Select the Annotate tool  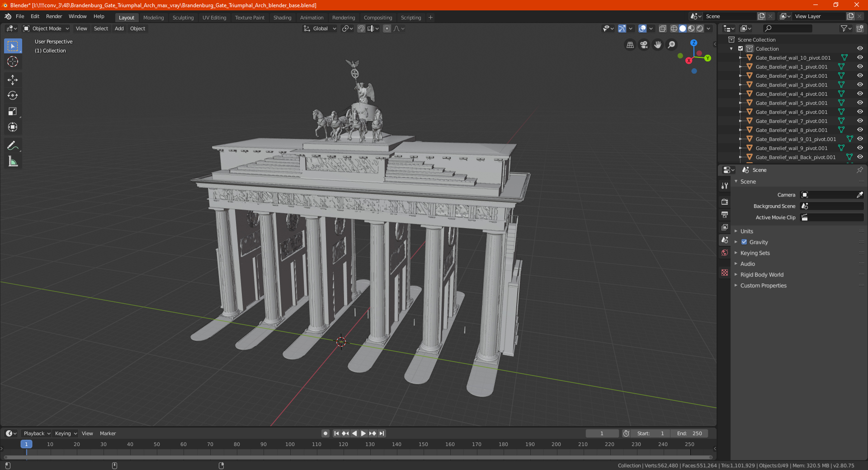click(x=13, y=146)
